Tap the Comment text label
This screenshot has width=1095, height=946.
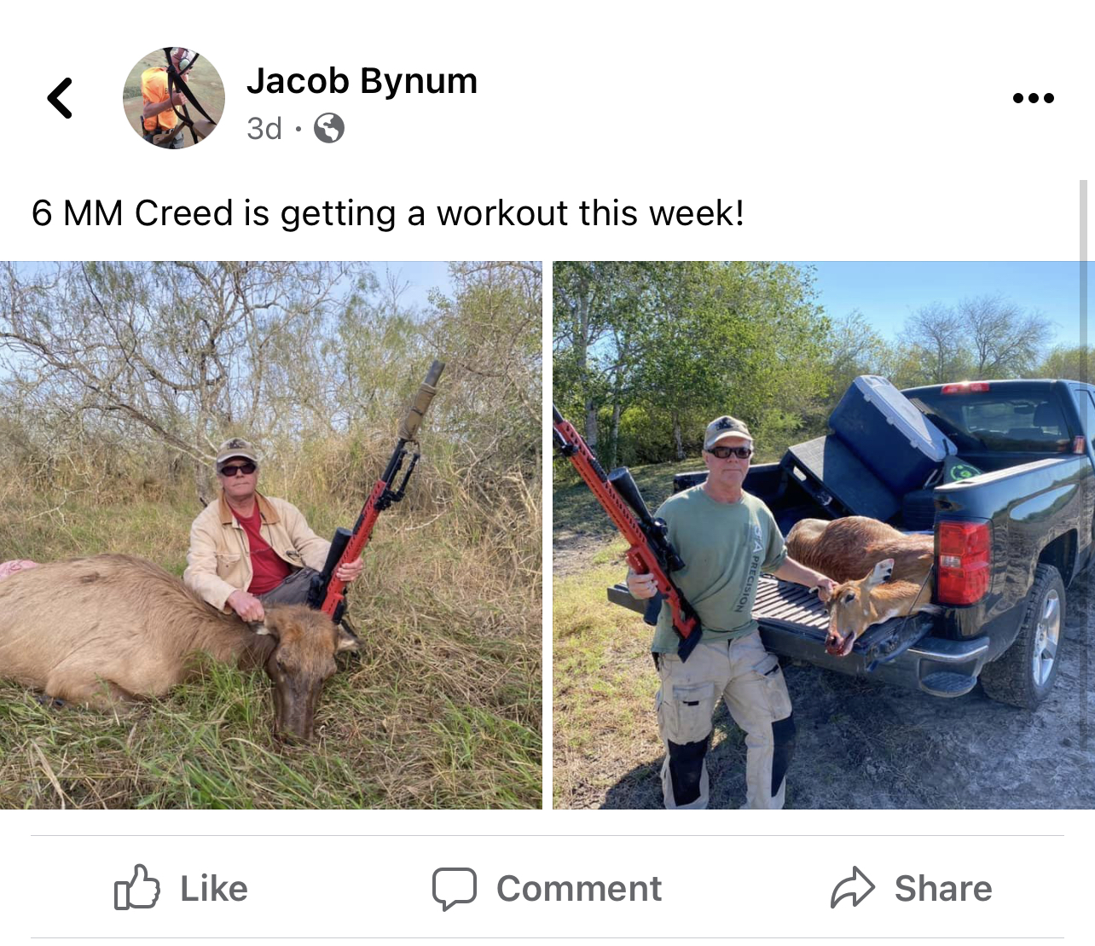click(x=578, y=888)
